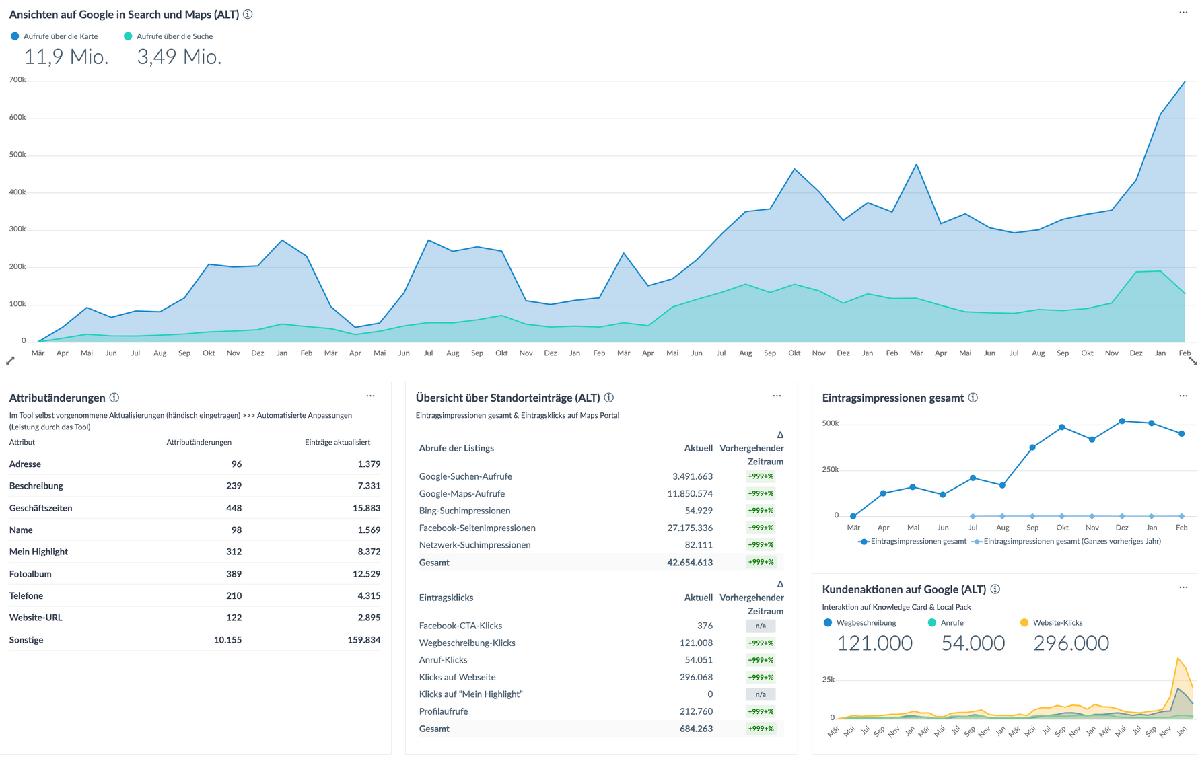Open more options menu of Attributänderungen panel
Viewport: 1198px width, 759px height.
click(370, 396)
